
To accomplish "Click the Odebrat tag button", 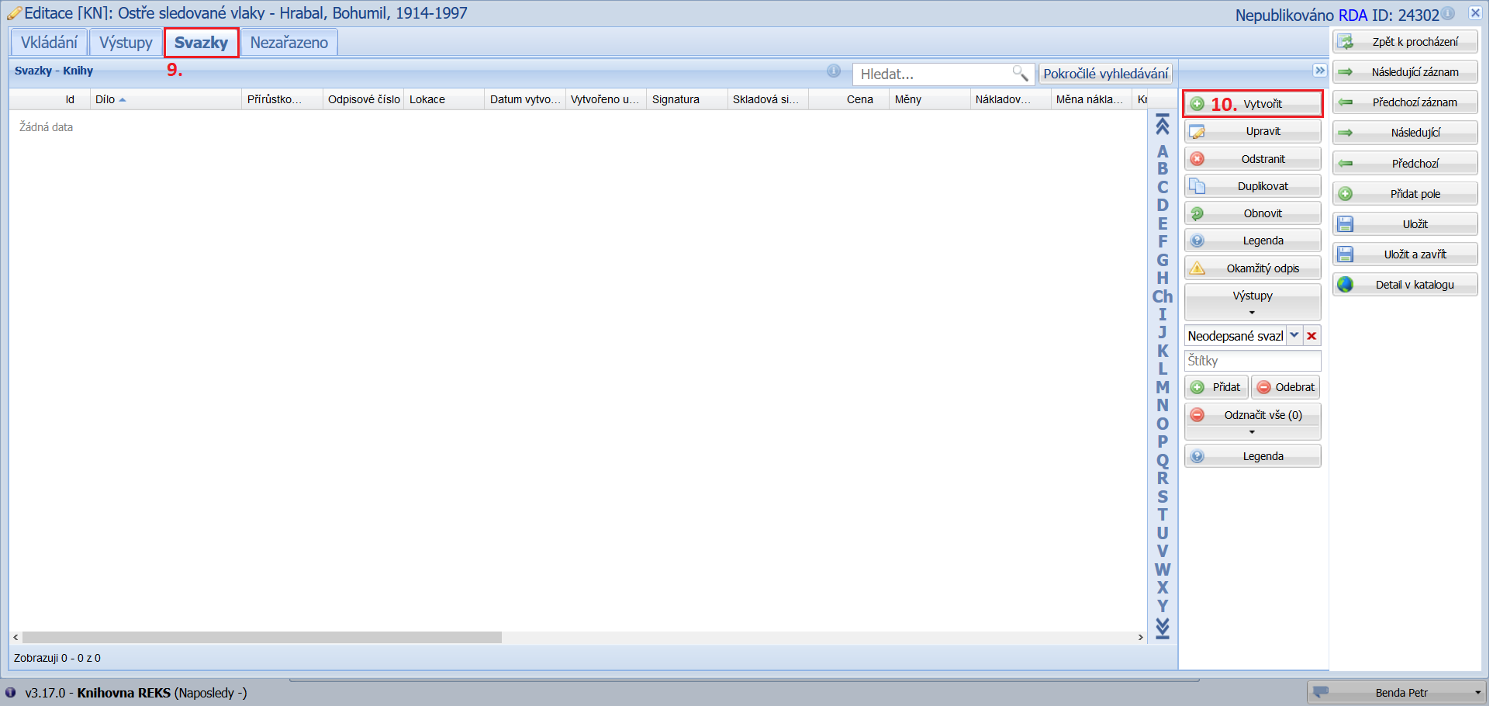I will point(1285,387).
